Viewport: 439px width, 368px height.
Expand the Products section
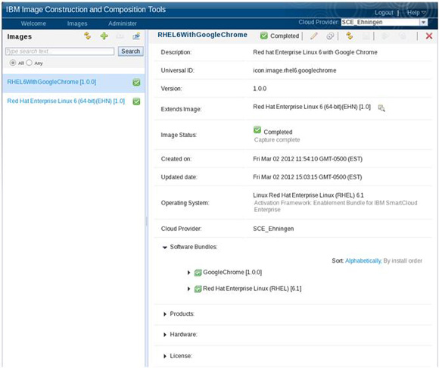[x=165, y=314]
